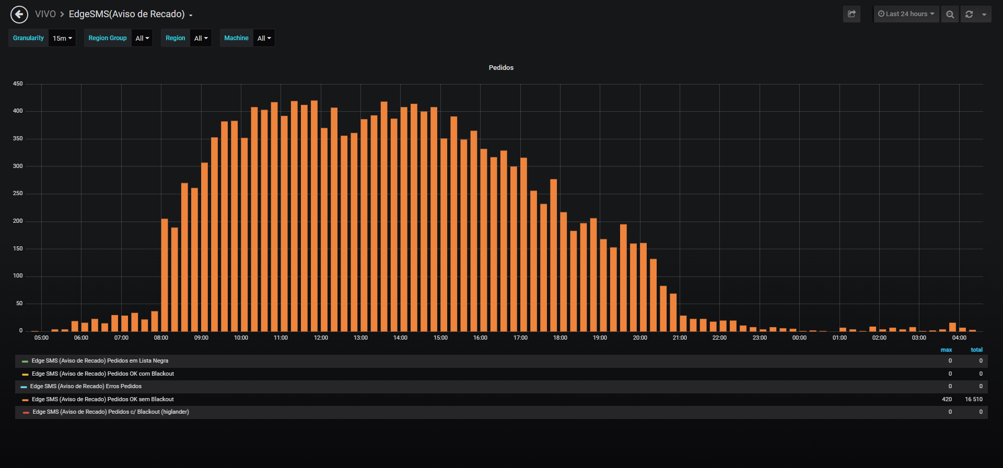Screen dimensions: 1003x468
Task: Share dashboard via the share icon
Action: (x=852, y=14)
